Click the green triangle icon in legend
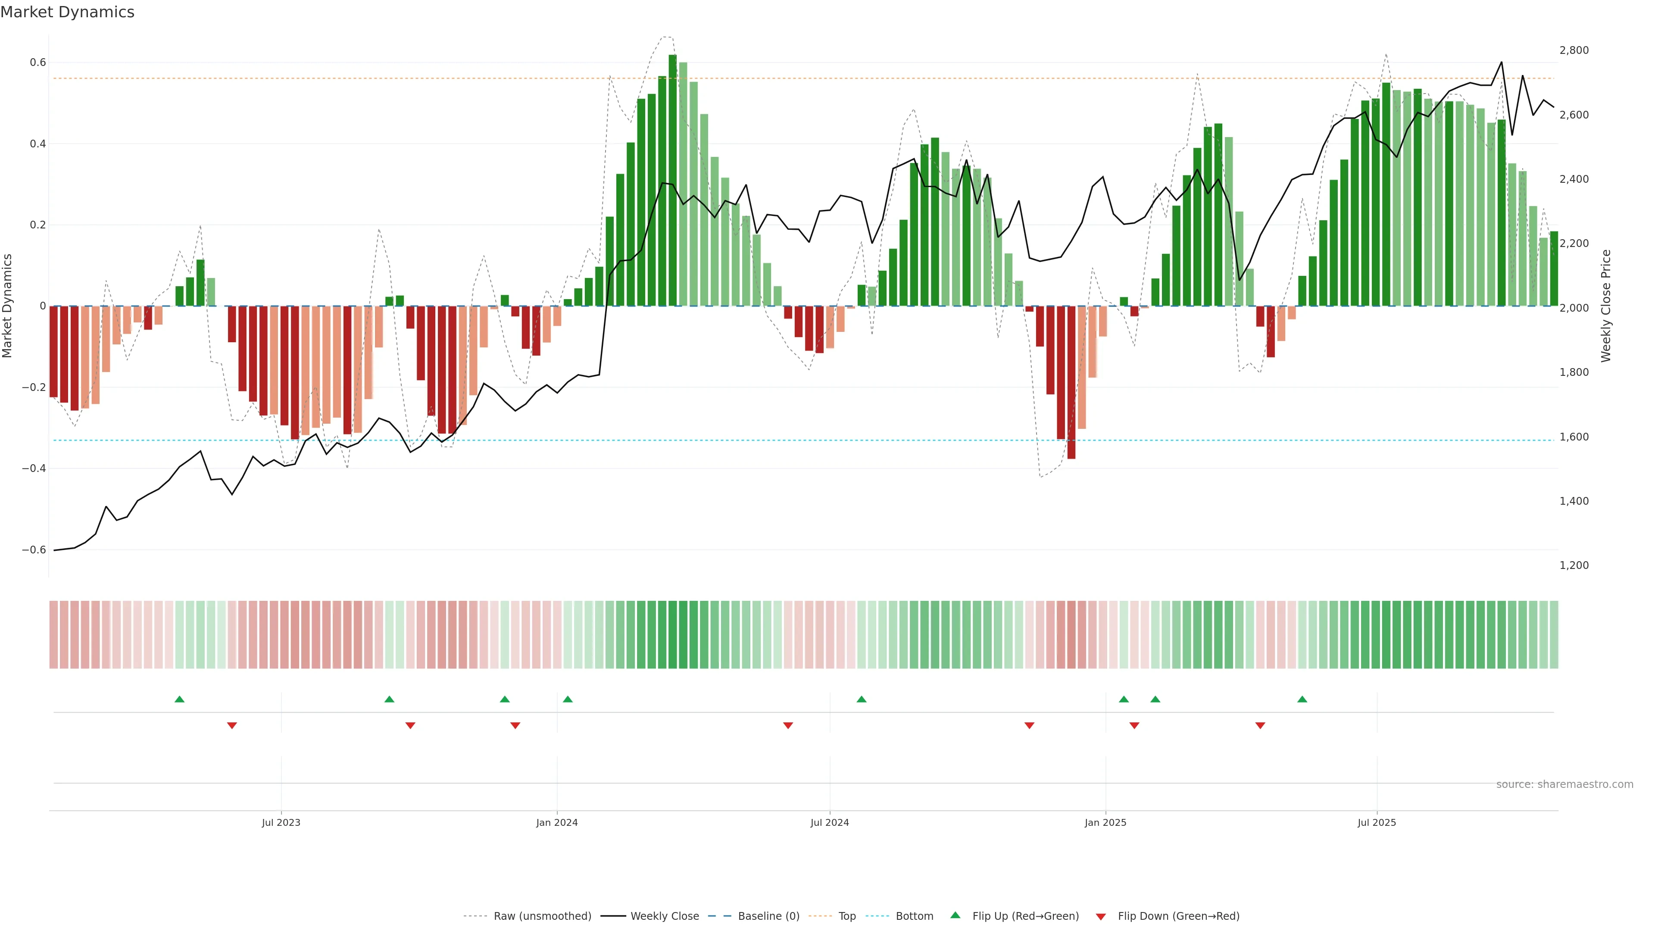 click(956, 915)
